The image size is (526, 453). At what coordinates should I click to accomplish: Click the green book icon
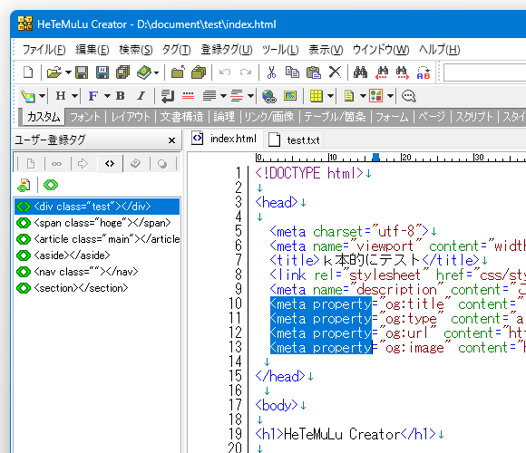(144, 72)
